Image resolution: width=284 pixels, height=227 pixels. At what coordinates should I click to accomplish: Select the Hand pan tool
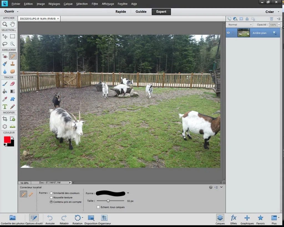coord(12,24)
